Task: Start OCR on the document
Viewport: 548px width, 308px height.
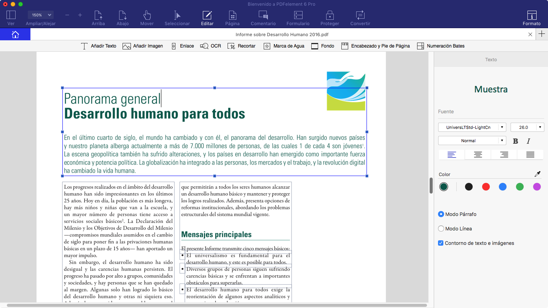Action: point(210,46)
